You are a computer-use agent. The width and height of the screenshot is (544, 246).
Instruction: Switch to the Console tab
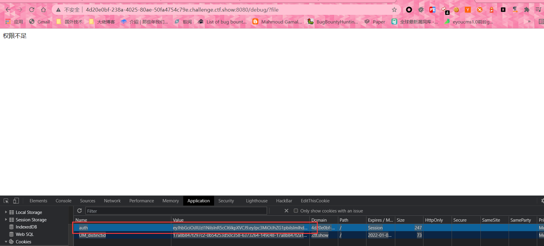coord(64,201)
